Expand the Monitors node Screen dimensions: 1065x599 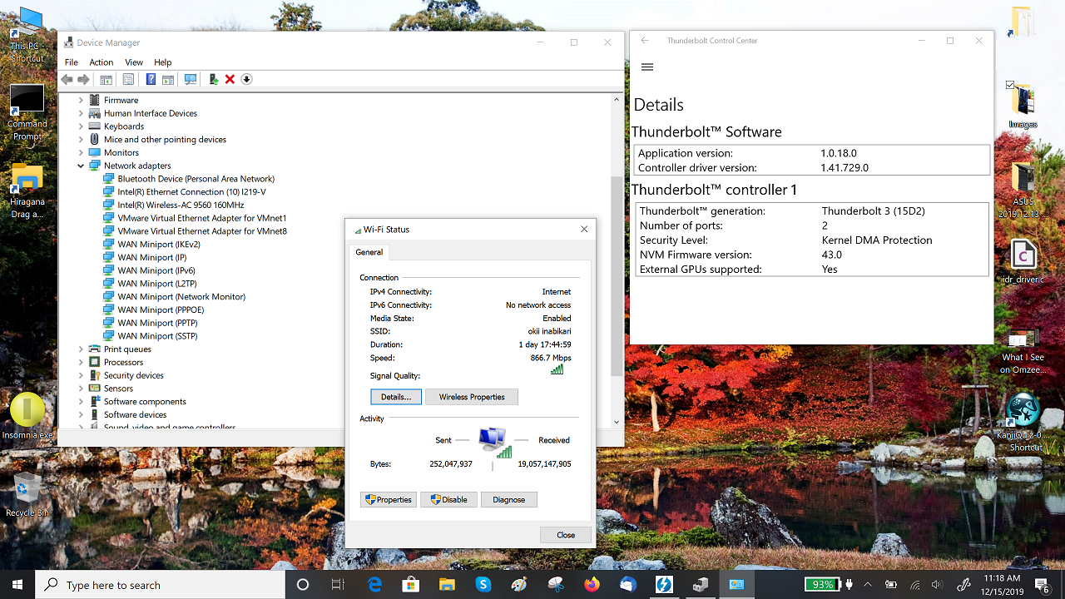[x=81, y=152]
